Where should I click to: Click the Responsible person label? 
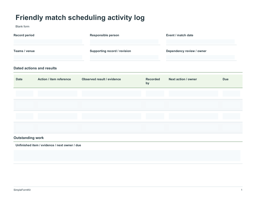click(x=104, y=35)
